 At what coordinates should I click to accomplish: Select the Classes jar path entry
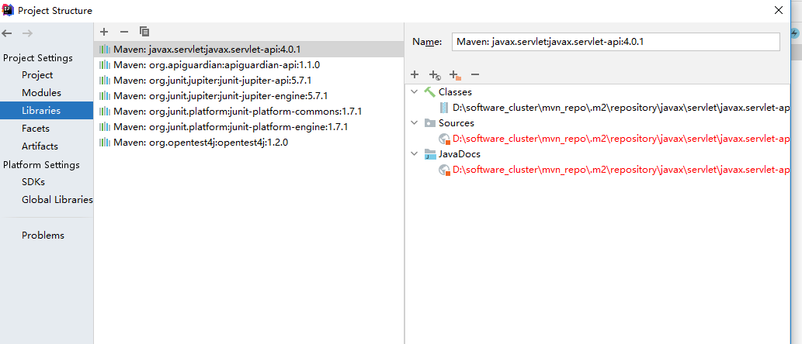pos(621,108)
